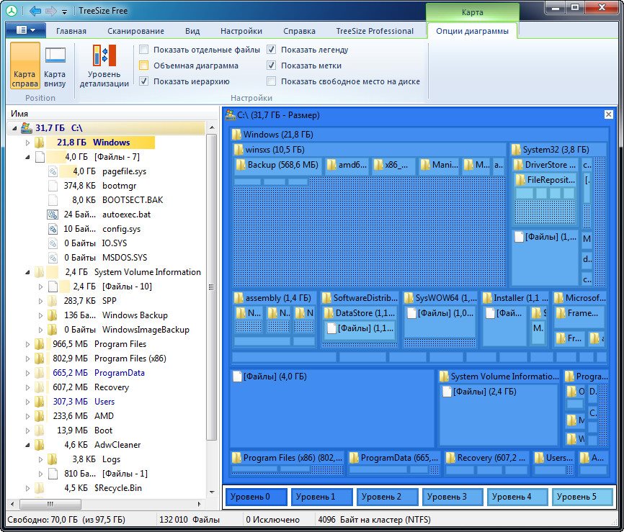Click the tree panel horizontal scrollbar thumb
Image resolution: width=624 pixels, height=532 pixels.
[50, 504]
